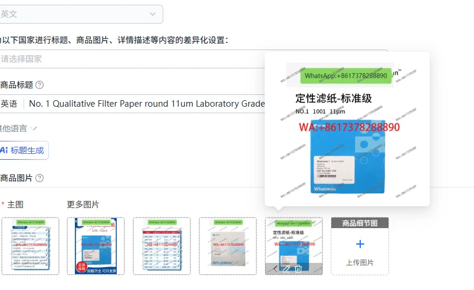Move the hovered thumbnail left with arrow icon

coord(275,269)
